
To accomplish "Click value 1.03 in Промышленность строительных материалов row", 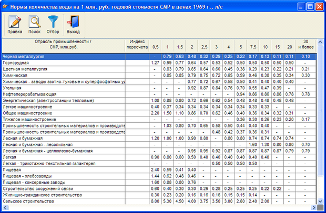I will tap(167, 126).
